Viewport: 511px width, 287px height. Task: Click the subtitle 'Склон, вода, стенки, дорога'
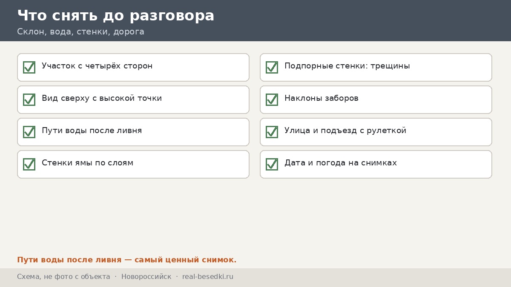[x=80, y=32]
